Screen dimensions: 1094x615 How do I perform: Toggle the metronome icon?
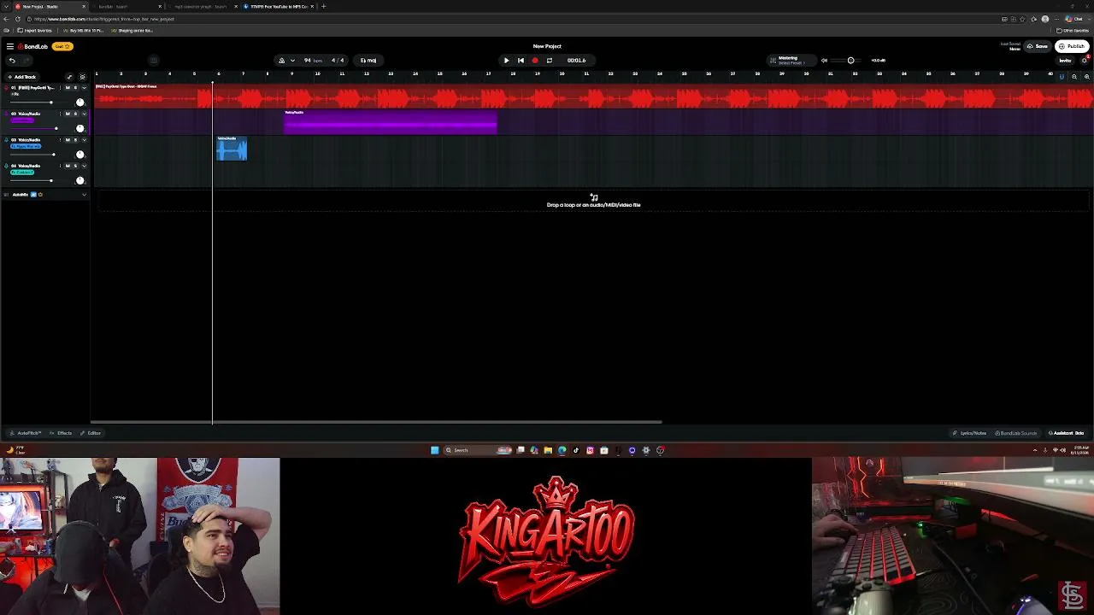281,61
